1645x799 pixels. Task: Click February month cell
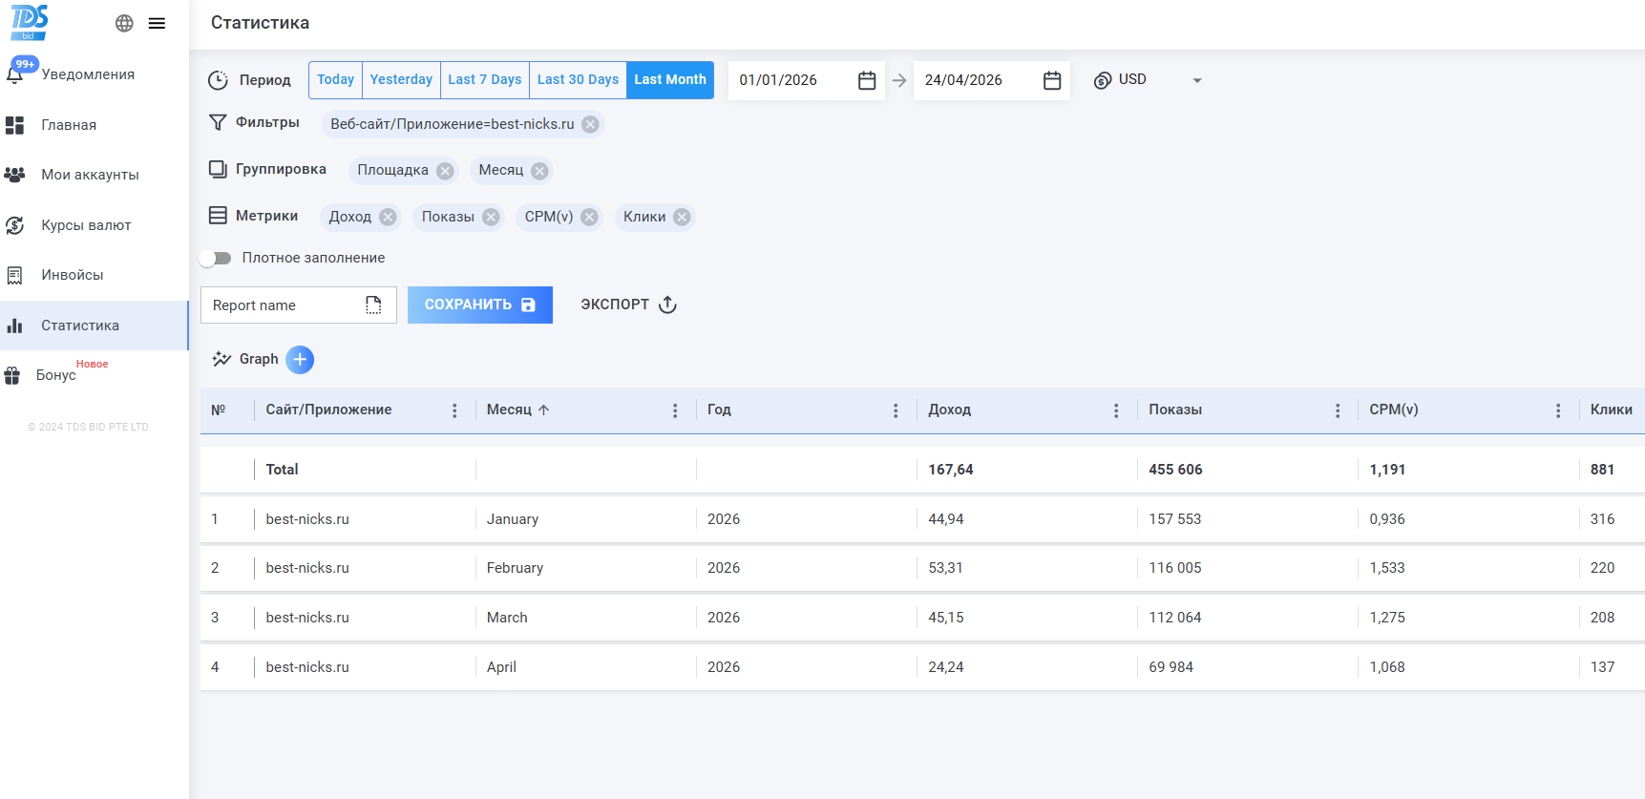[515, 568]
